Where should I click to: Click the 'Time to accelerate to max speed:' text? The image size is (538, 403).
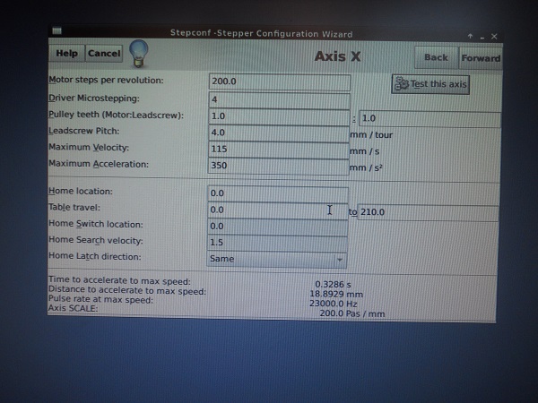(x=119, y=281)
